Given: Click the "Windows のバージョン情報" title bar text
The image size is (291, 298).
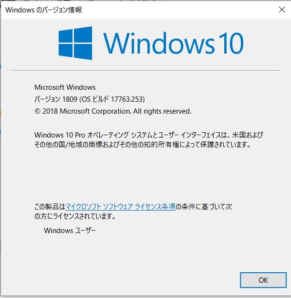Looking at the screenshot, I should (44, 10).
